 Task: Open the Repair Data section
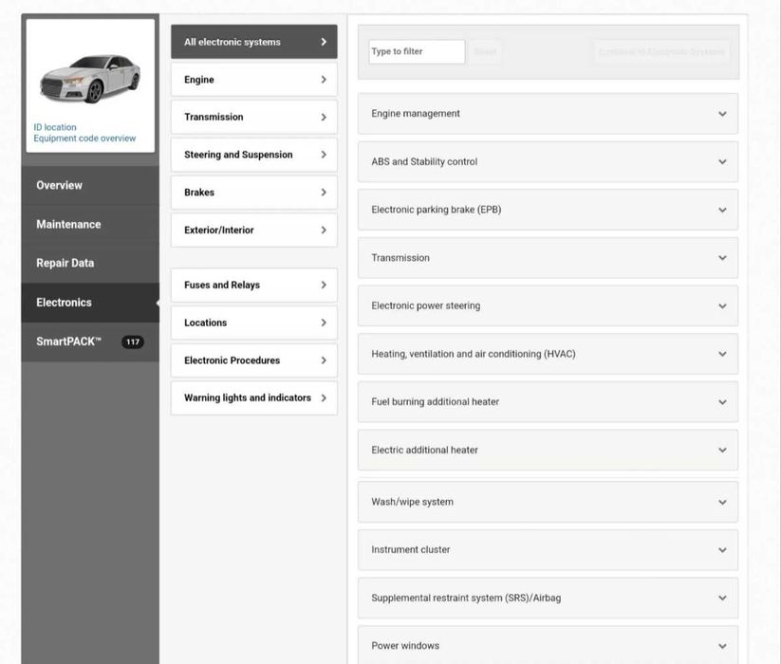tap(65, 263)
